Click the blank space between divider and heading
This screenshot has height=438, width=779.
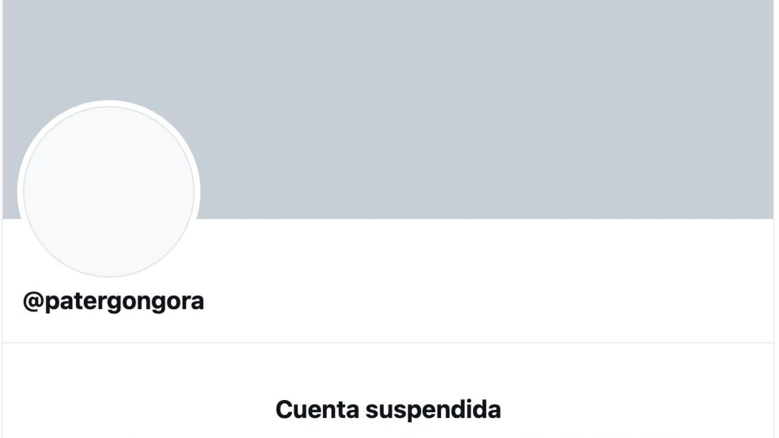point(388,370)
